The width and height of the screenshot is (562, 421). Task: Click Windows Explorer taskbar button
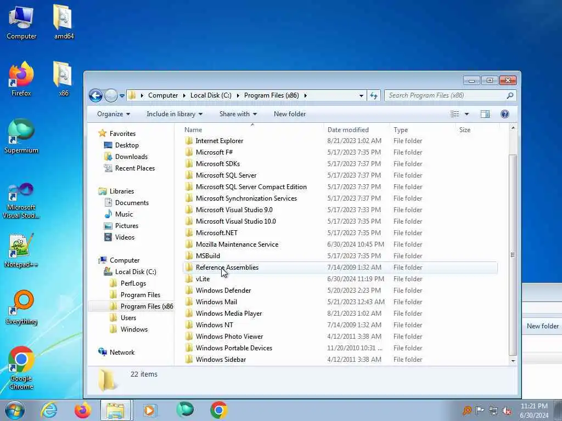[x=116, y=410]
